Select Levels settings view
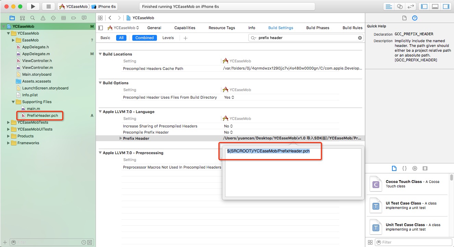Screen dimensions: 454x247 point(168,38)
